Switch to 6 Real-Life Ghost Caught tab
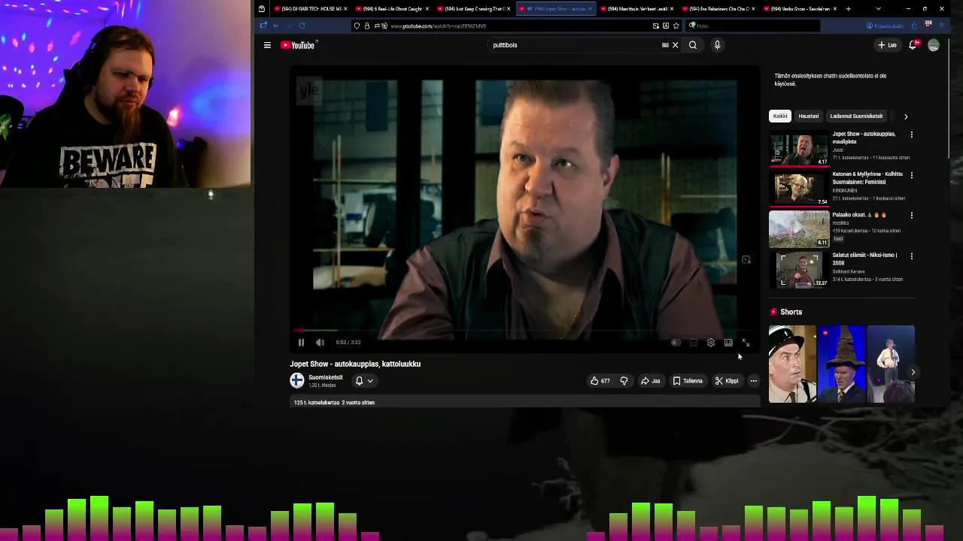The image size is (963, 541). (x=393, y=9)
